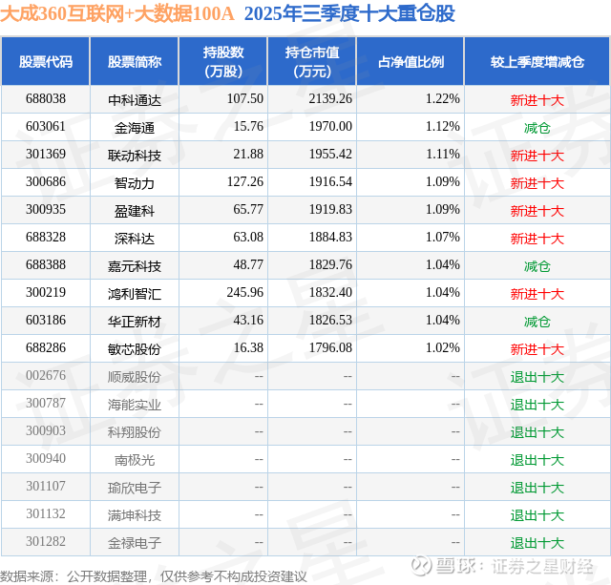Select stock code 301132
The height and width of the screenshot is (585, 611).
(46, 513)
